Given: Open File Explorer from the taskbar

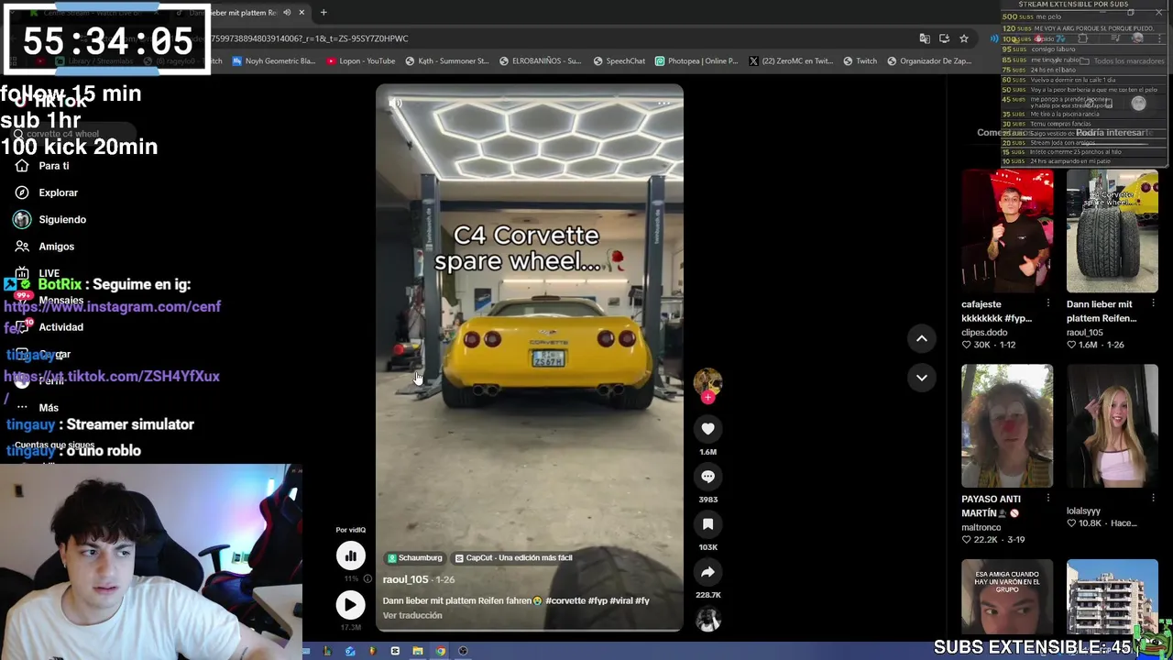Looking at the screenshot, I should (x=418, y=651).
